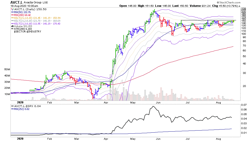Click the ATR(200) 6.183 legend entry
Image resolution: width=251 pixels, height=141 pixels.
[x=21, y=29]
